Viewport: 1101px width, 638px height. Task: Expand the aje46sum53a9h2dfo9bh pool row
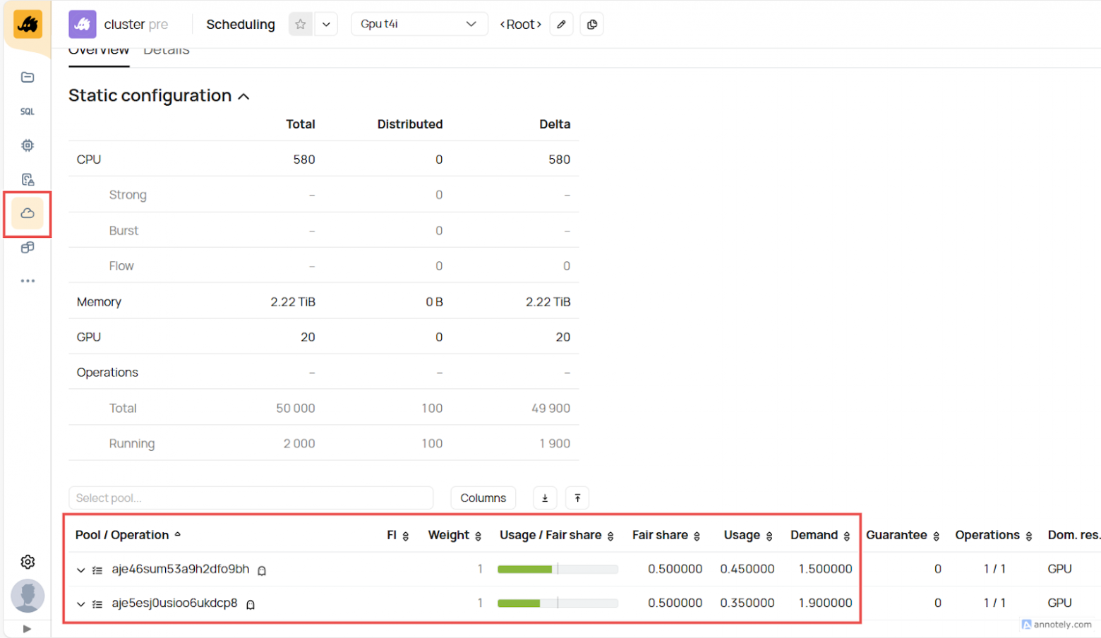[80, 569]
